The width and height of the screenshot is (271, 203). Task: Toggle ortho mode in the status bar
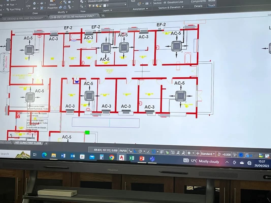(x=135, y=151)
